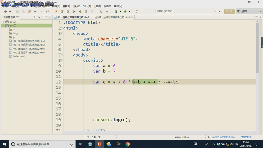Click the magnifier search icon

coord(215,11)
